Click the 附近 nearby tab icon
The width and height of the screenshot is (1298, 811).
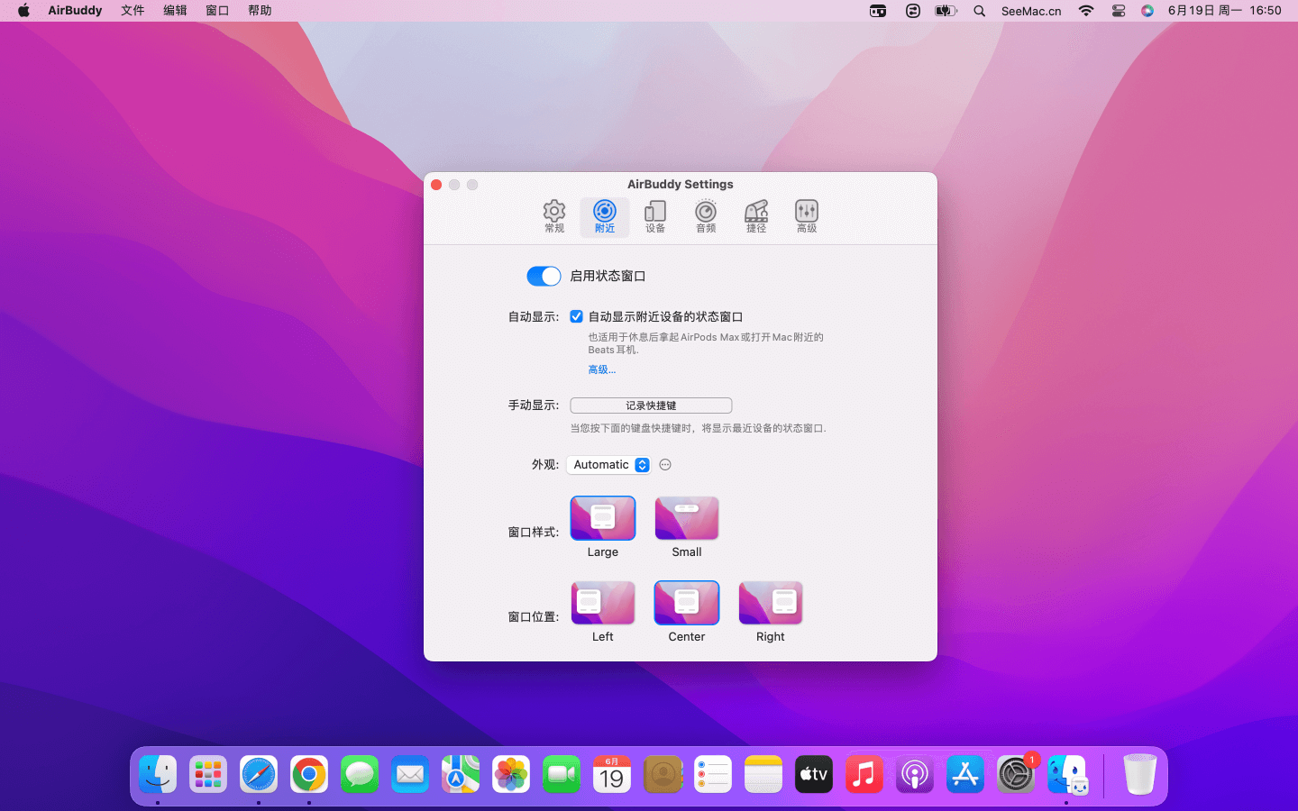click(x=604, y=216)
